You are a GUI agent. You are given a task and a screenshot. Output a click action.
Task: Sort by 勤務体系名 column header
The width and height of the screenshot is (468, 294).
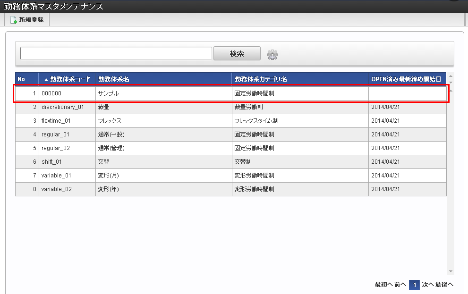click(113, 79)
